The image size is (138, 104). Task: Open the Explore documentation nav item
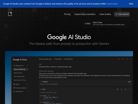pos(85,14)
